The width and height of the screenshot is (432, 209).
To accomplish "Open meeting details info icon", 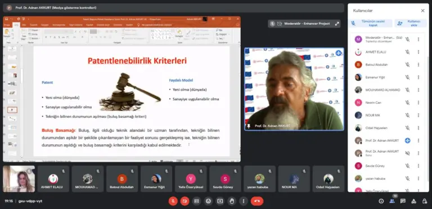I will tap(381, 201).
